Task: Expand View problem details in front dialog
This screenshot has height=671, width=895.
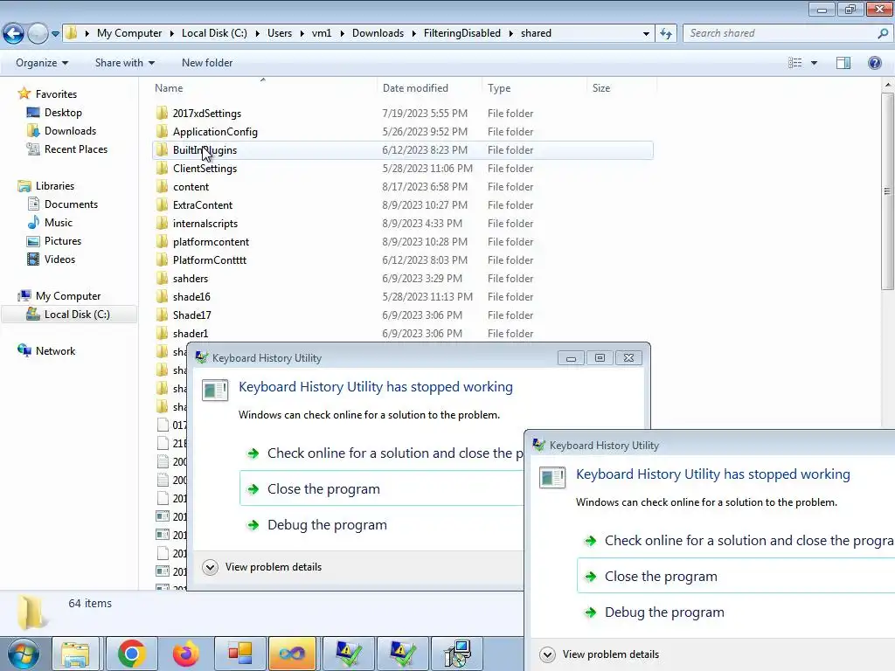Action: pos(600,654)
